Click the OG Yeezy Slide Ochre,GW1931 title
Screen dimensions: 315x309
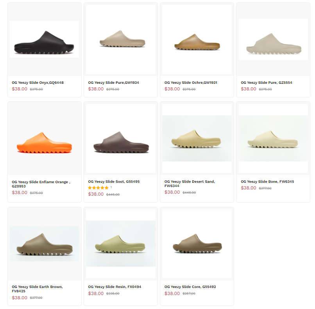pyautogui.click(x=191, y=83)
